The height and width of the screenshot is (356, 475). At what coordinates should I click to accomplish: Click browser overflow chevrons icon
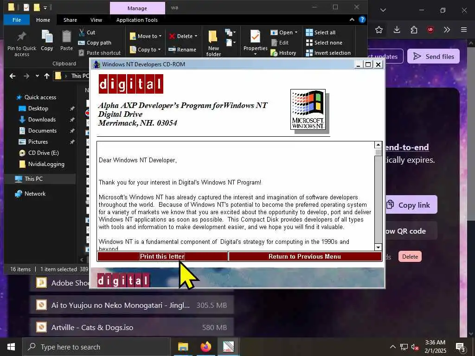[x=447, y=30]
